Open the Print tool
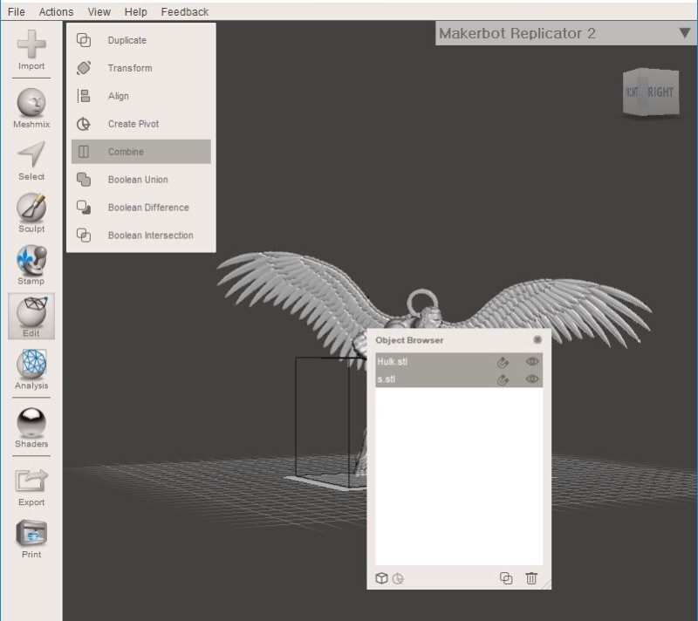The height and width of the screenshot is (621, 698). 31,539
